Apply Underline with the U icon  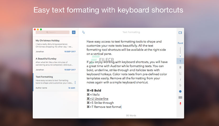pyautogui.click(x=180, y=73)
